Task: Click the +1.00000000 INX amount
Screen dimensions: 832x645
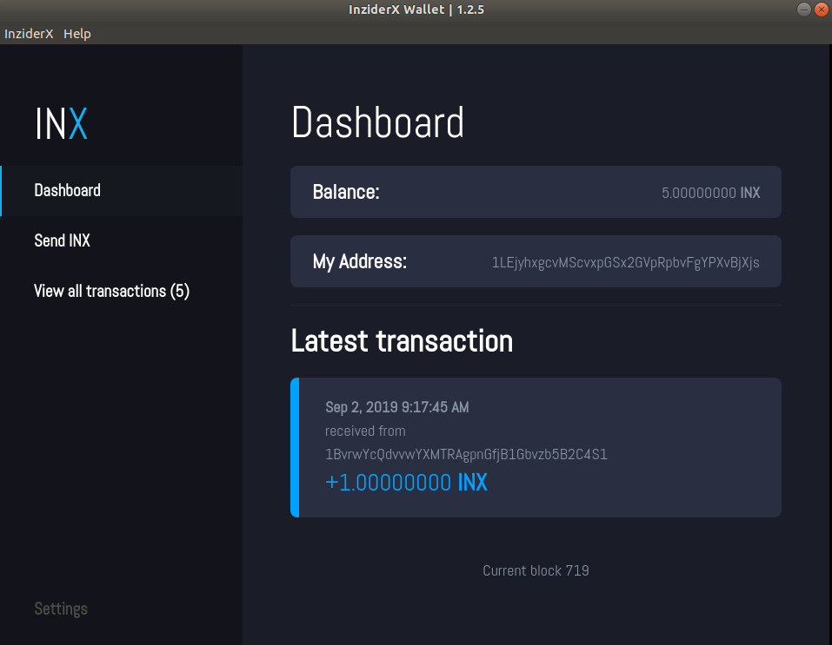Action: tap(406, 483)
